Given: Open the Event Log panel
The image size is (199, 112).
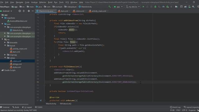Looking at the screenshot, I should pyautogui.click(x=175, y=107).
